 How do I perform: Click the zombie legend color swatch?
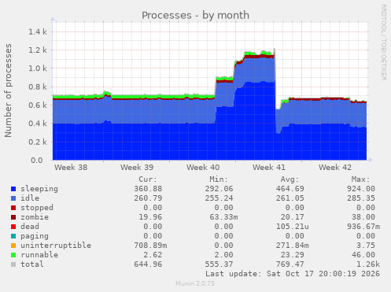[x=13, y=217]
